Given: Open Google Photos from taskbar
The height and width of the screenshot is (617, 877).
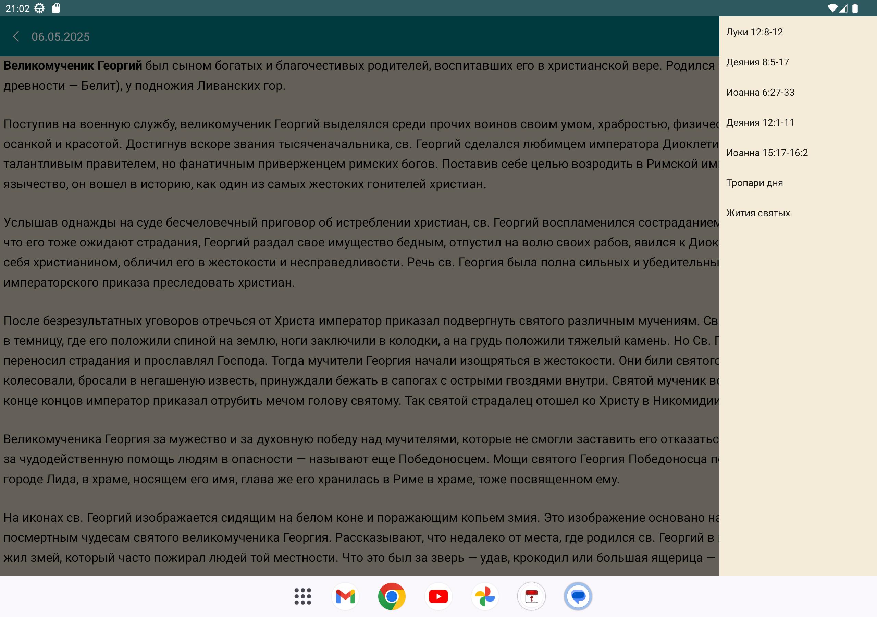Looking at the screenshot, I should pos(485,596).
